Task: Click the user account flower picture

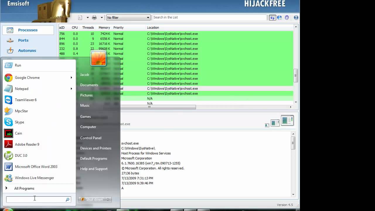Action: point(98,58)
